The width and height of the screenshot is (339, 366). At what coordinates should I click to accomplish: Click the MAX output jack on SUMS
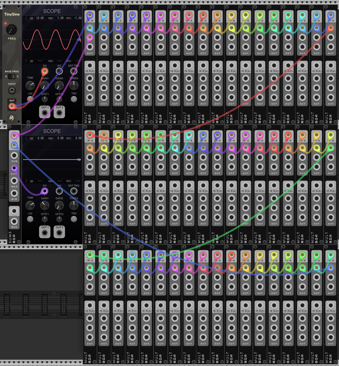point(14,181)
